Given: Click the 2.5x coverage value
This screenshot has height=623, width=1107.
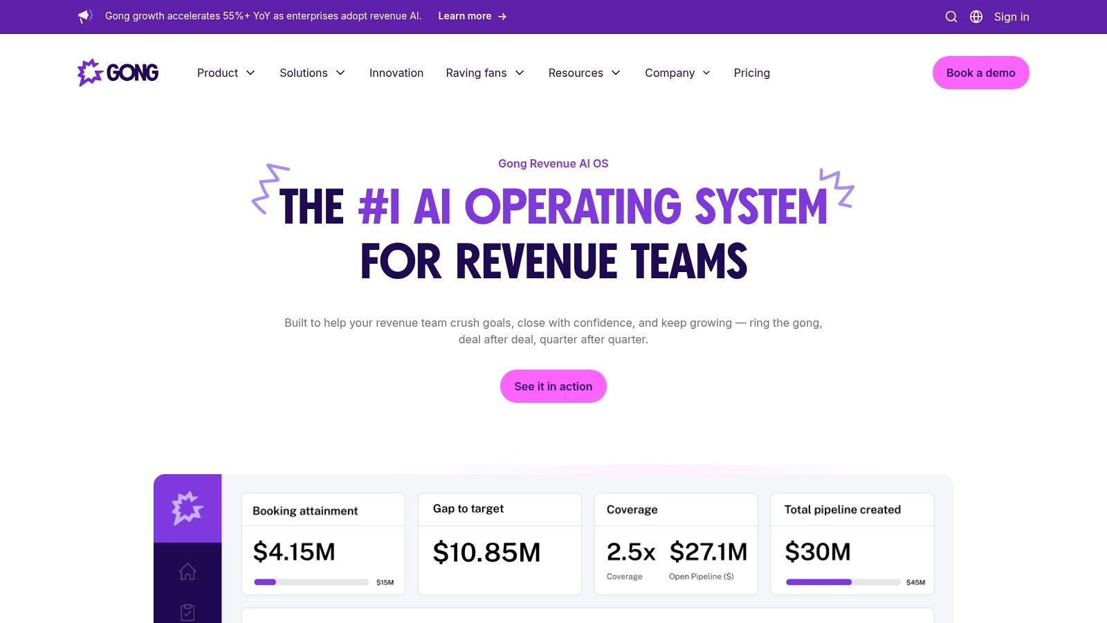Looking at the screenshot, I should [631, 552].
